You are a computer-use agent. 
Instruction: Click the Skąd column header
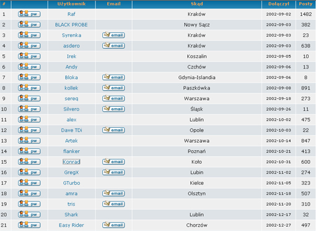pos(197,4)
